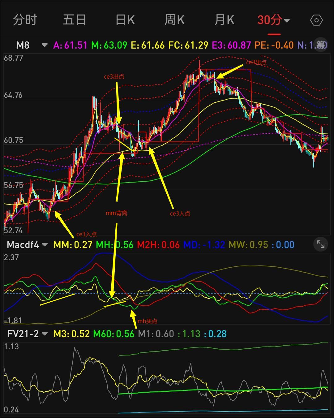Viewport: 334px width, 418px height.
Task: Switch to the 五日 tab
Action: click(x=75, y=20)
